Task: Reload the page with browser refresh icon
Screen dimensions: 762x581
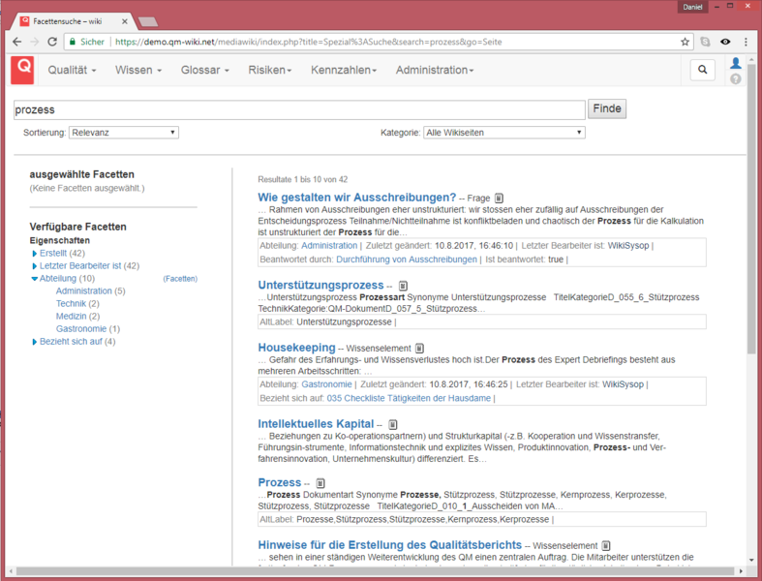Action: (52, 42)
